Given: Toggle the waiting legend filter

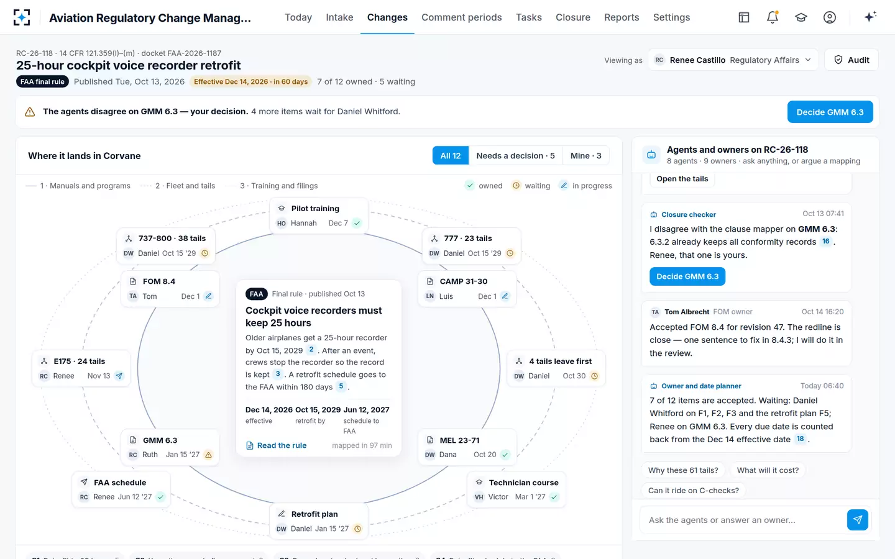Looking at the screenshot, I should 531,186.
